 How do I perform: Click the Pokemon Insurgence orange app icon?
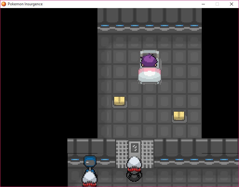coord(4,4)
